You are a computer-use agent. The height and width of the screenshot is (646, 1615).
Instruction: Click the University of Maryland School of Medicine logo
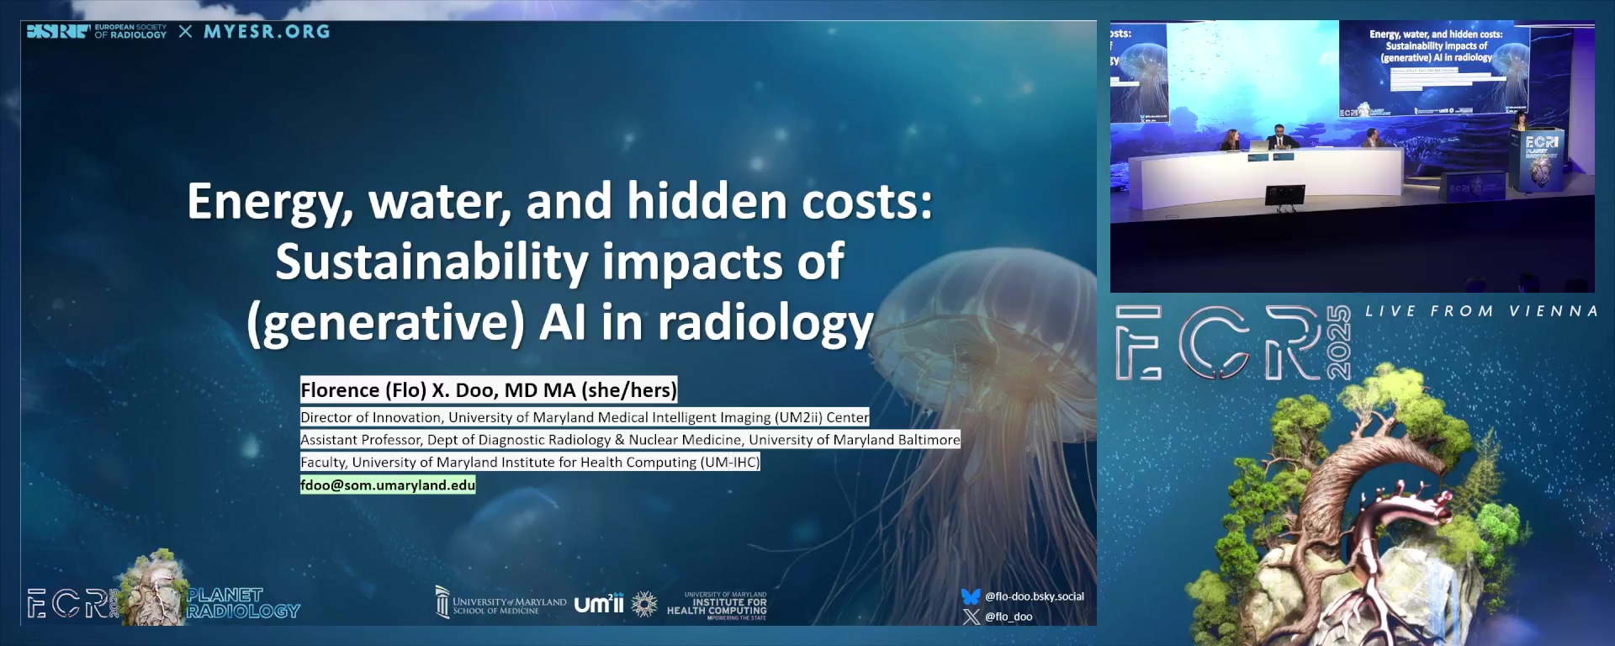click(500, 603)
